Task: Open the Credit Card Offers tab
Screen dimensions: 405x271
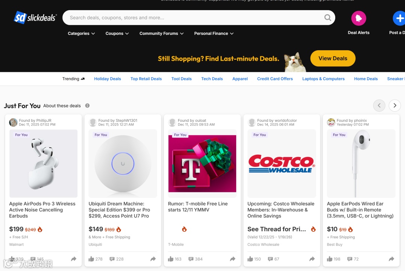Action: coord(275,79)
